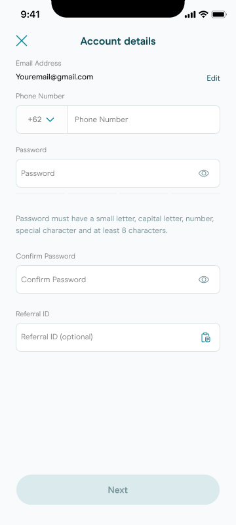Select the Password input field
Screen dimensions: 236x525
pos(118,173)
